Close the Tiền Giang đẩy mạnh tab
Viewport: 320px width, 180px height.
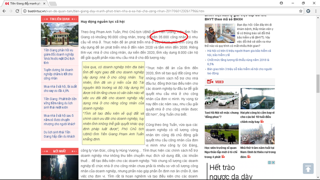pyautogui.click(x=44, y=4)
